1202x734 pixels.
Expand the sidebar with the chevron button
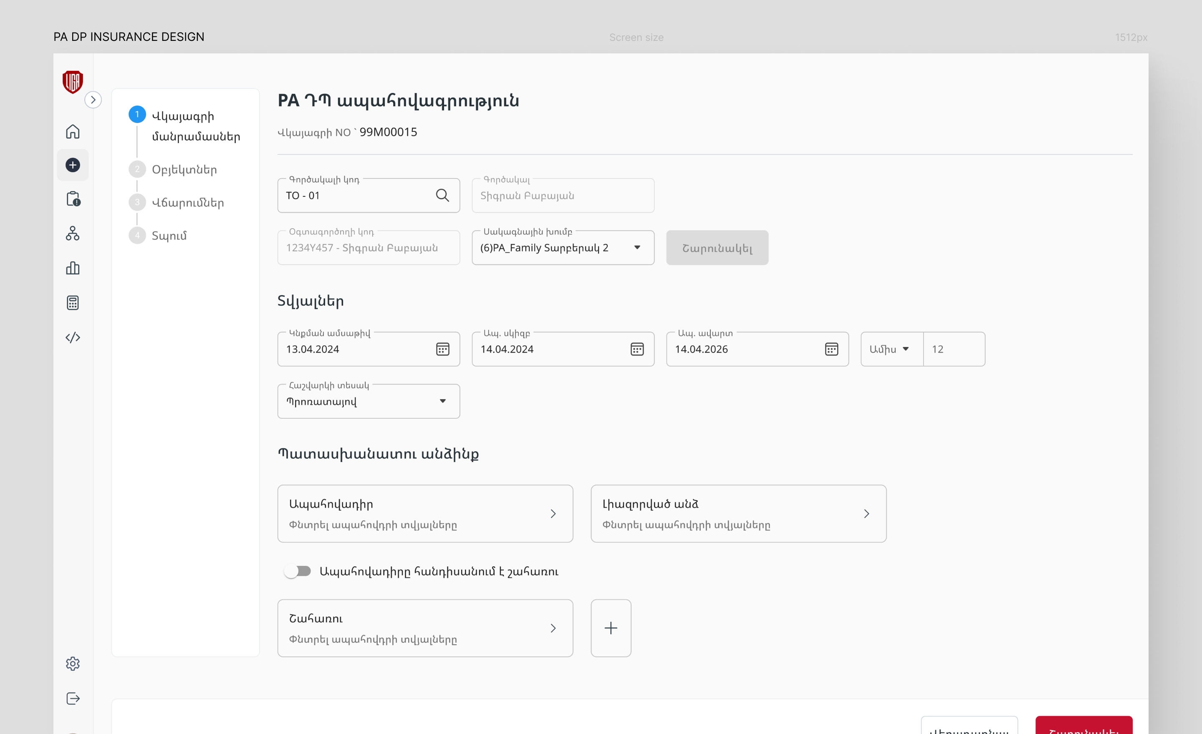(x=93, y=100)
